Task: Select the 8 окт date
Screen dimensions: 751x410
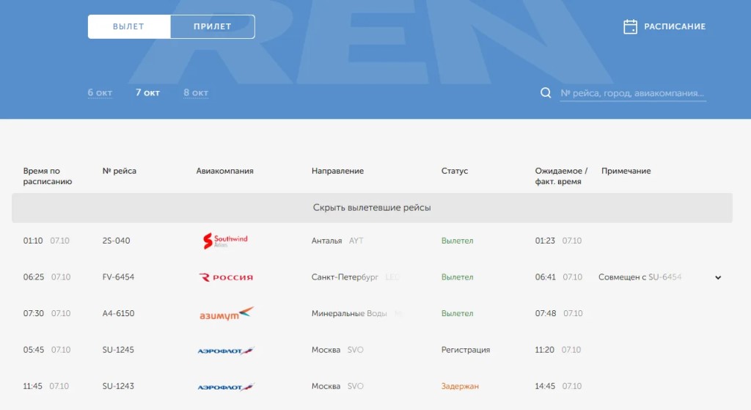Action: pos(196,92)
